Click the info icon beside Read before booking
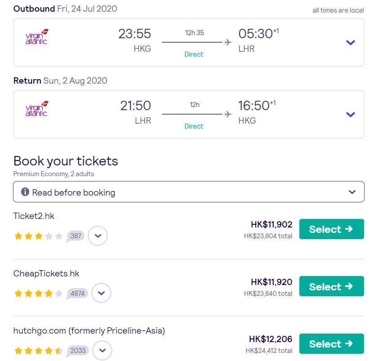 click(25, 192)
